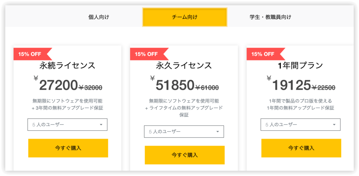359x176 pixels.
Task: Expand user count dropdown under 永続ライセンス
Action: (67, 125)
